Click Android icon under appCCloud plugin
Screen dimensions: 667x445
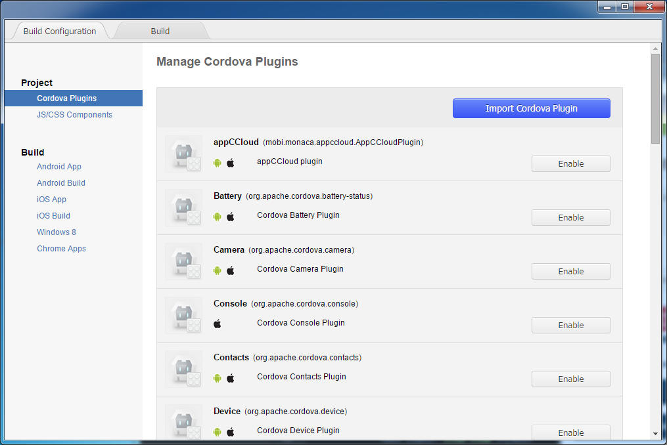pyautogui.click(x=218, y=163)
